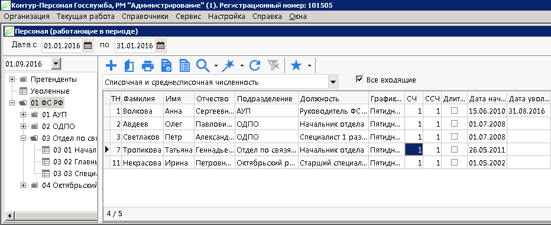
Task: Click the magnifying glass search icon
Action: pos(203,65)
